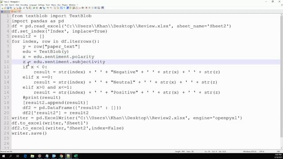Screen dimensions: 283x159
Task: Open the View menu
Action: pos(17,5)
